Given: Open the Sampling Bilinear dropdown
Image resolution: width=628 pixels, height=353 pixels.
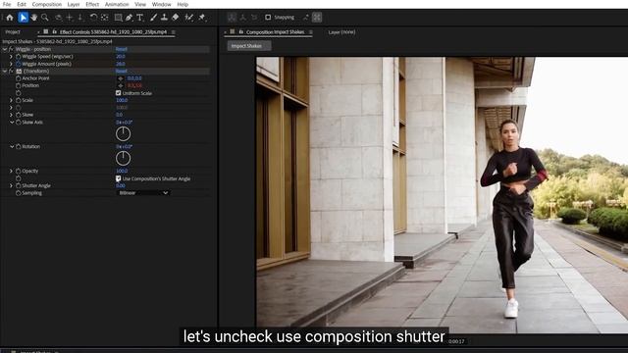Looking at the screenshot, I should point(144,193).
